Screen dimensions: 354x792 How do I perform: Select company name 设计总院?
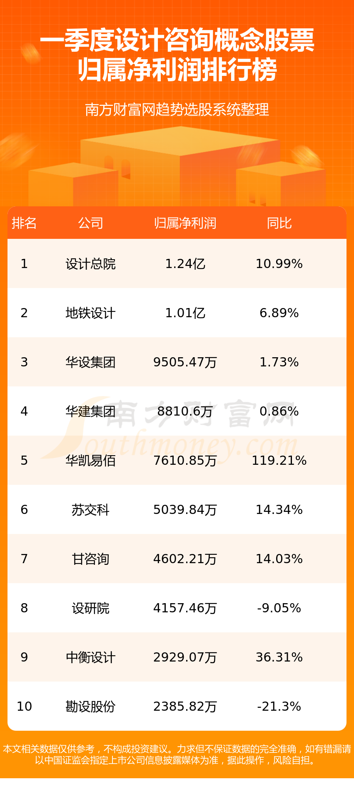[x=90, y=264]
